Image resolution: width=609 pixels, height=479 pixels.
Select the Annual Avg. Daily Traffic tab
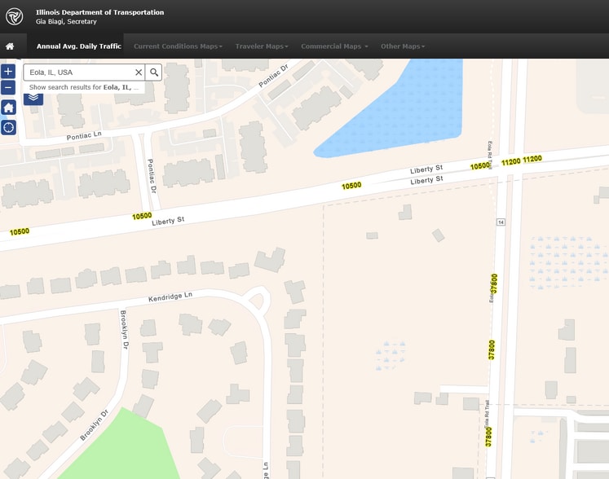pyautogui.click(x=78, y=46)
